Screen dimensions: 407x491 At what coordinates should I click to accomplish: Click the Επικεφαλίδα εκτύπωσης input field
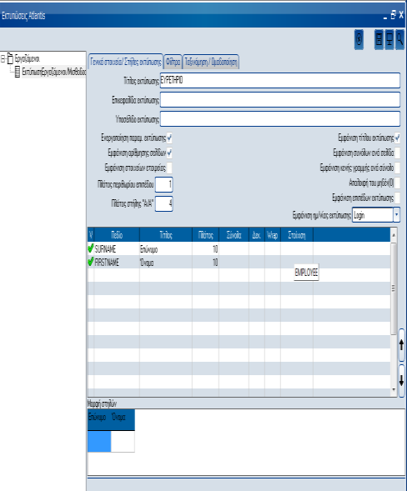point(280,100)
